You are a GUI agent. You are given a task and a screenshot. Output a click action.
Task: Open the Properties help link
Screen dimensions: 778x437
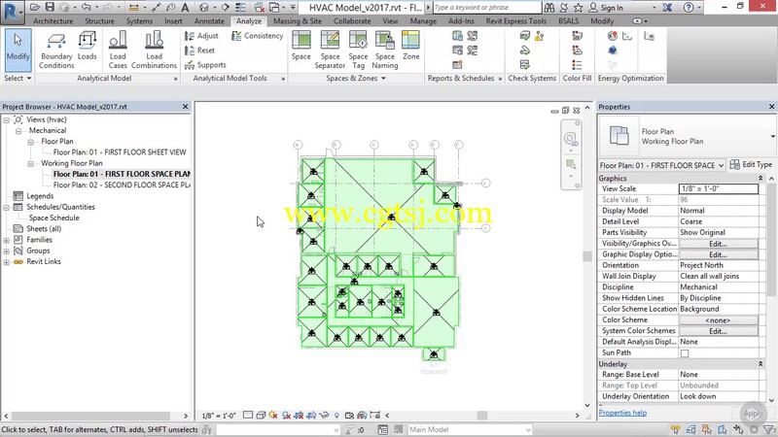pos(622,413)
